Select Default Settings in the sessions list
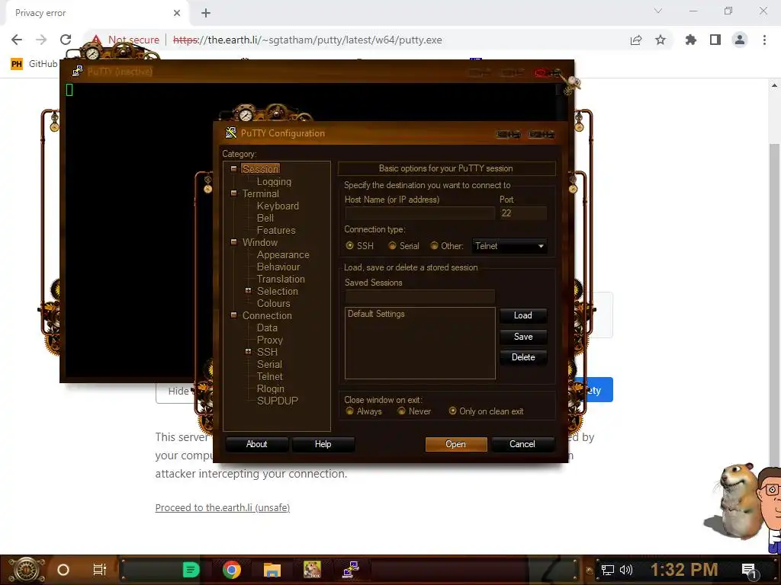 [376, 314]
